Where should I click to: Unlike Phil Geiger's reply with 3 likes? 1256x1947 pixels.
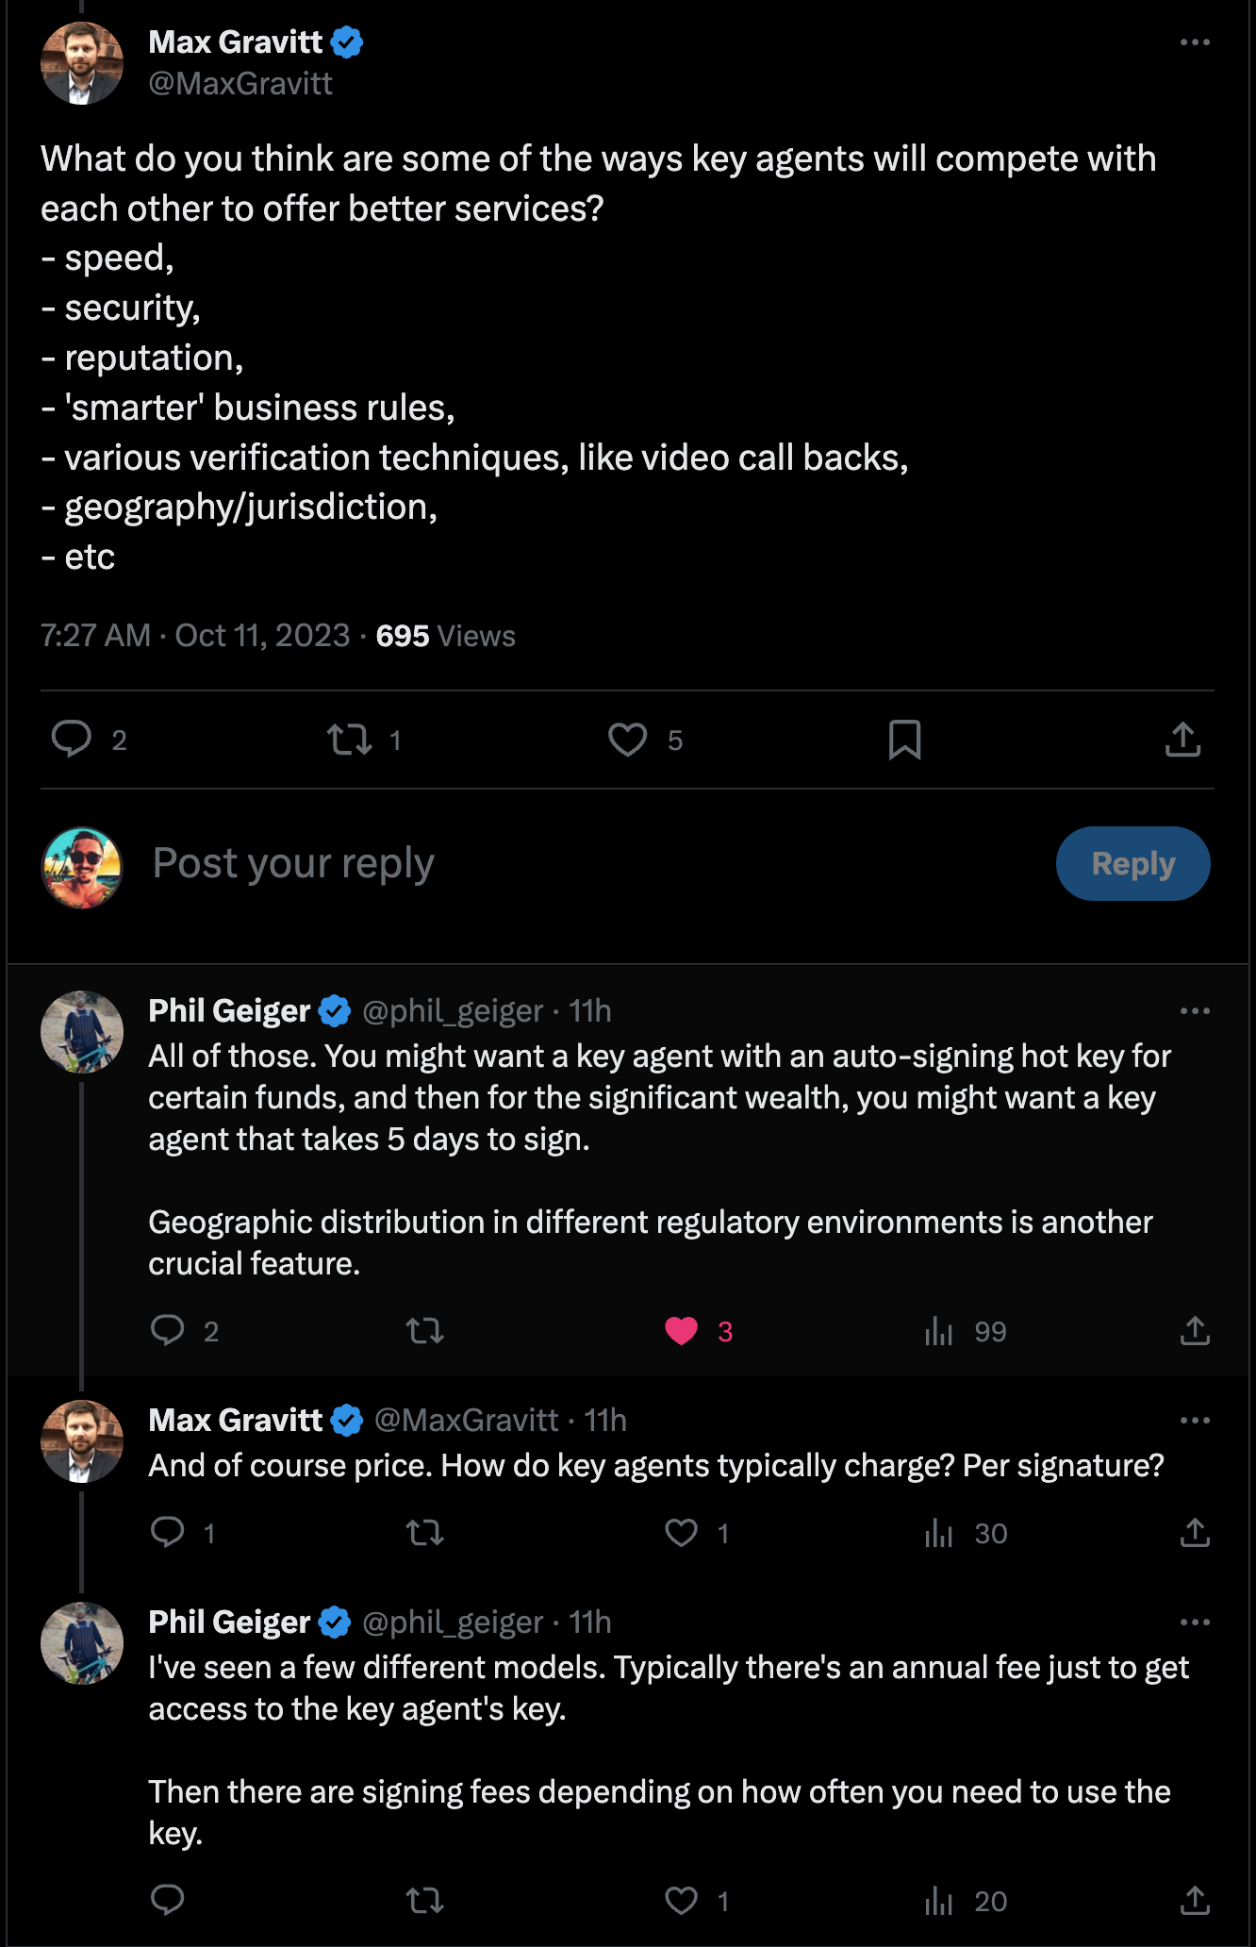click(682, 1331)
